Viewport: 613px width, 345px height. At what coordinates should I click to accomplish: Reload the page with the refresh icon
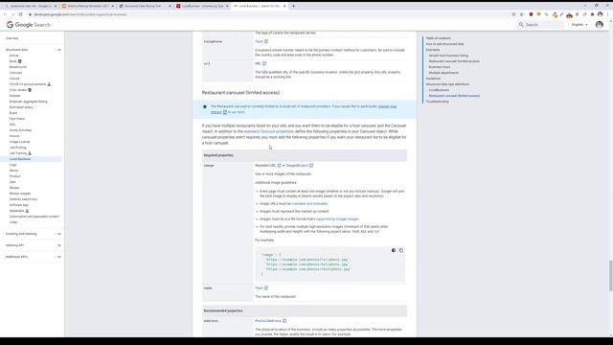pos(21,14)
